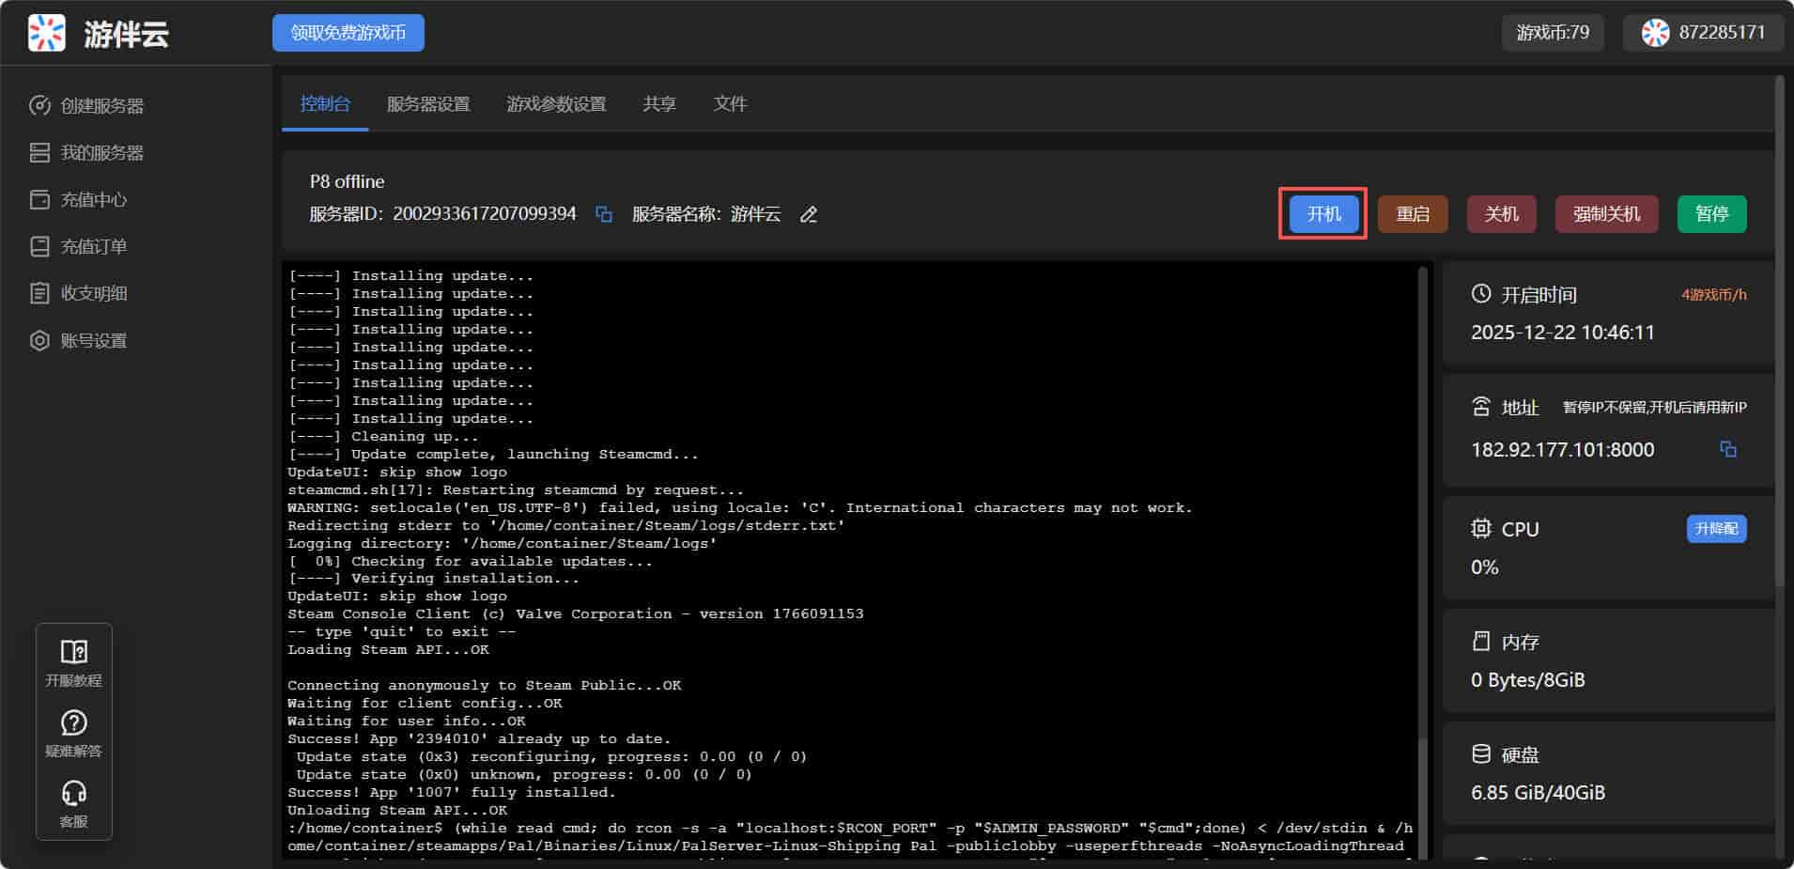This screenshot has height=869, width=1794.
Task: Copy the server IP address
Action: tap(1727, 450)
